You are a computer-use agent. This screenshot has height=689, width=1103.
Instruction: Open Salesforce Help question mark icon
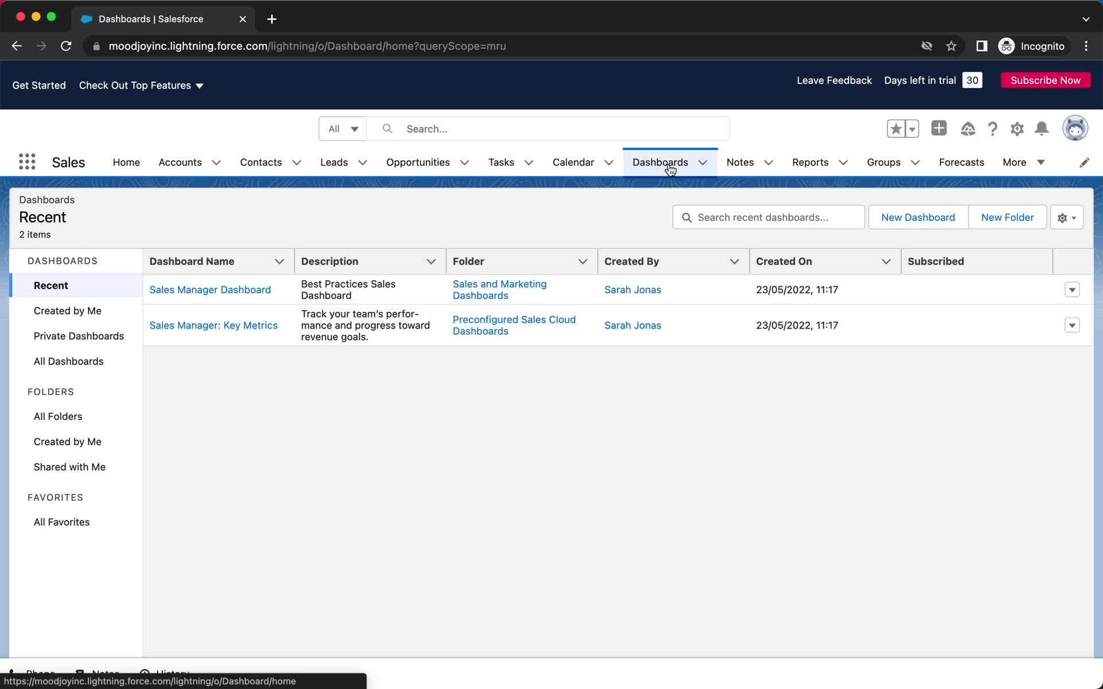(x=993, y=129)
